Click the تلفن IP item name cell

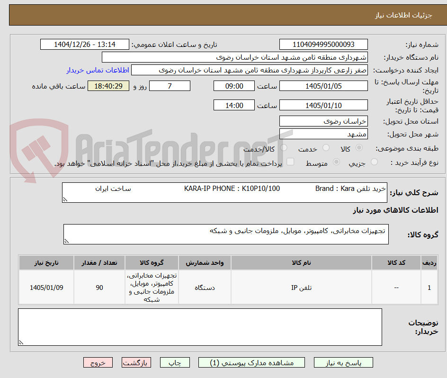pyautogui.click(x=301, y=288)
